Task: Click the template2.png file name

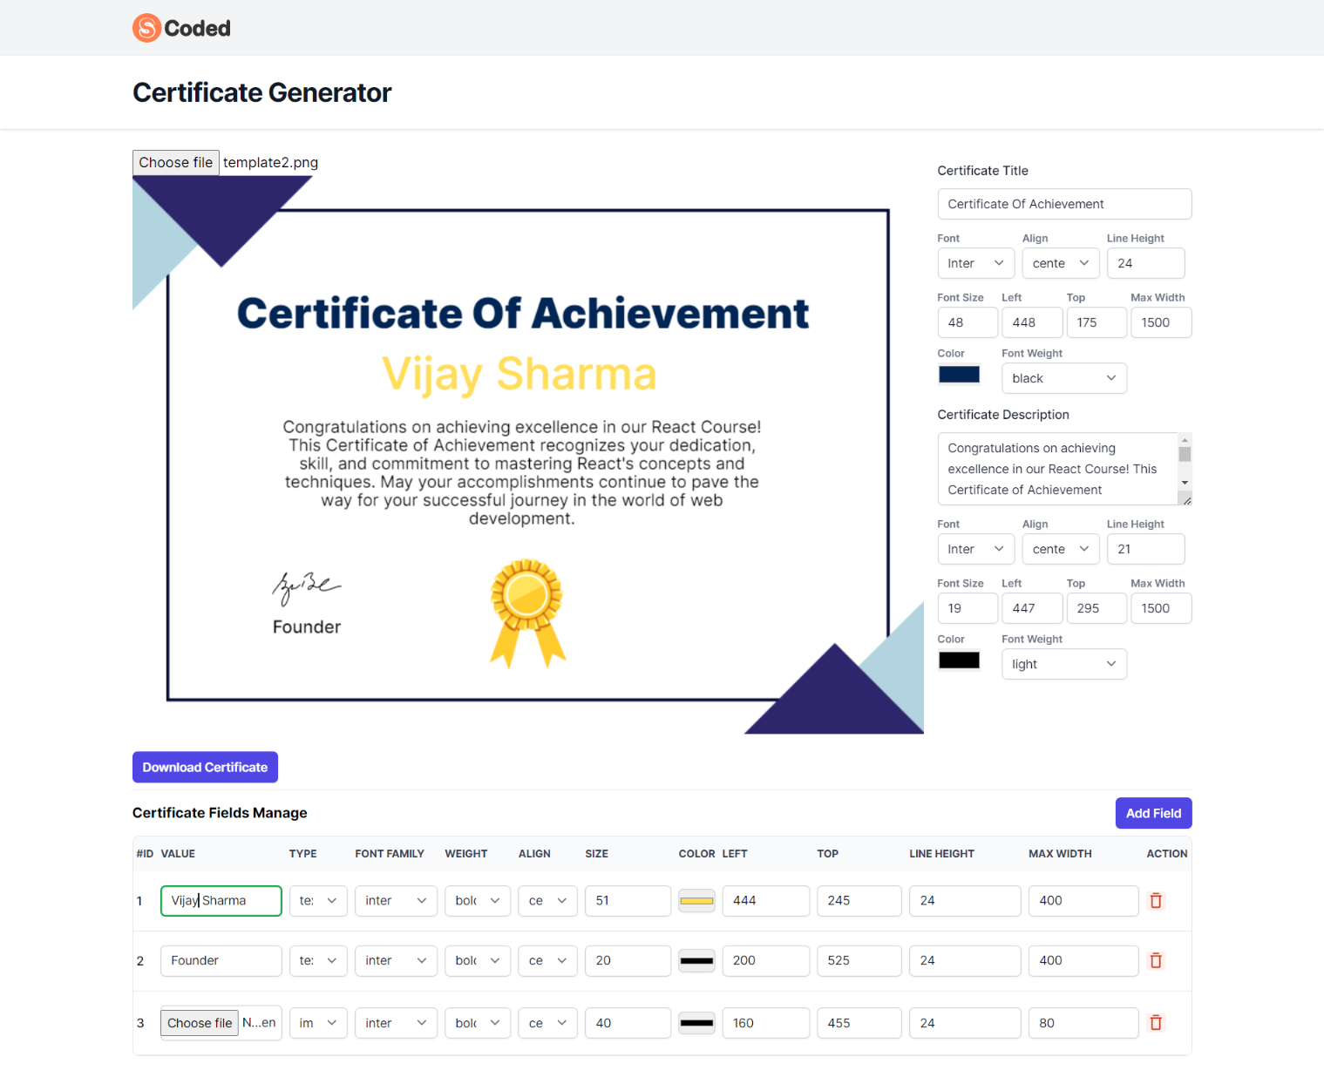Action: pos(270,163)
